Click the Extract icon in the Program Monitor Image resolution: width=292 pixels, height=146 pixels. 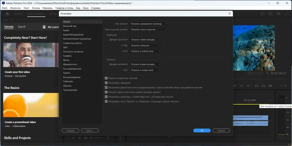pos(263,86)
